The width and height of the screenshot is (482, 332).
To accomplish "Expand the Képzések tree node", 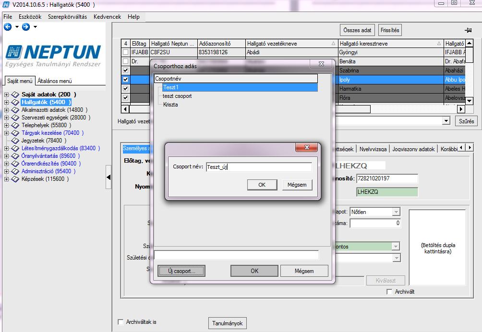I will pyautogui.click(x=6, y=179).
